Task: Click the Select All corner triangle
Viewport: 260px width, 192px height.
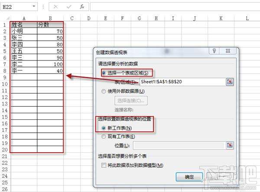Action: pyautogui.click(x=8, y=18)
